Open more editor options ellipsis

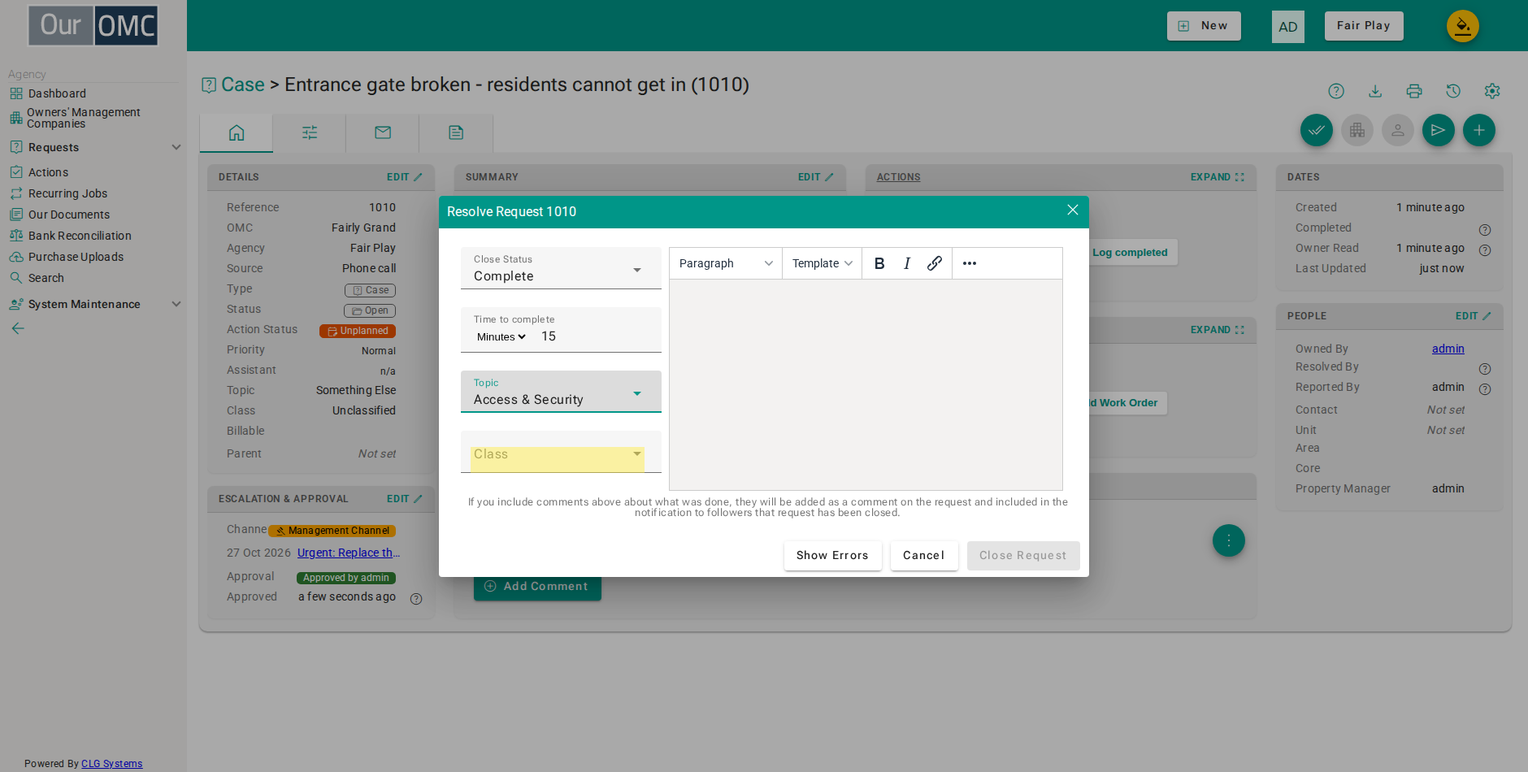pyautogui.click(x=970, y=263)
